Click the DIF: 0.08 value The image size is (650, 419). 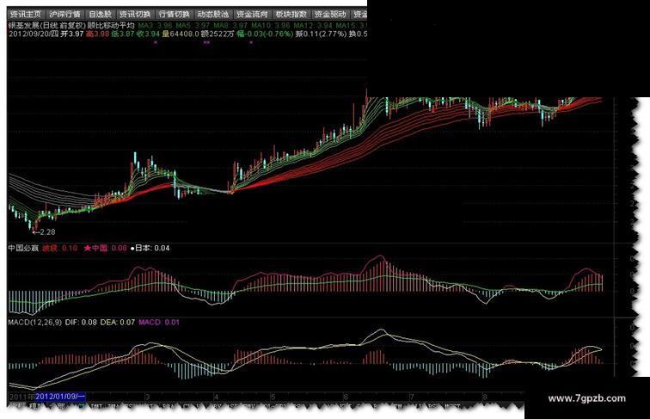[x=81, y=322]
